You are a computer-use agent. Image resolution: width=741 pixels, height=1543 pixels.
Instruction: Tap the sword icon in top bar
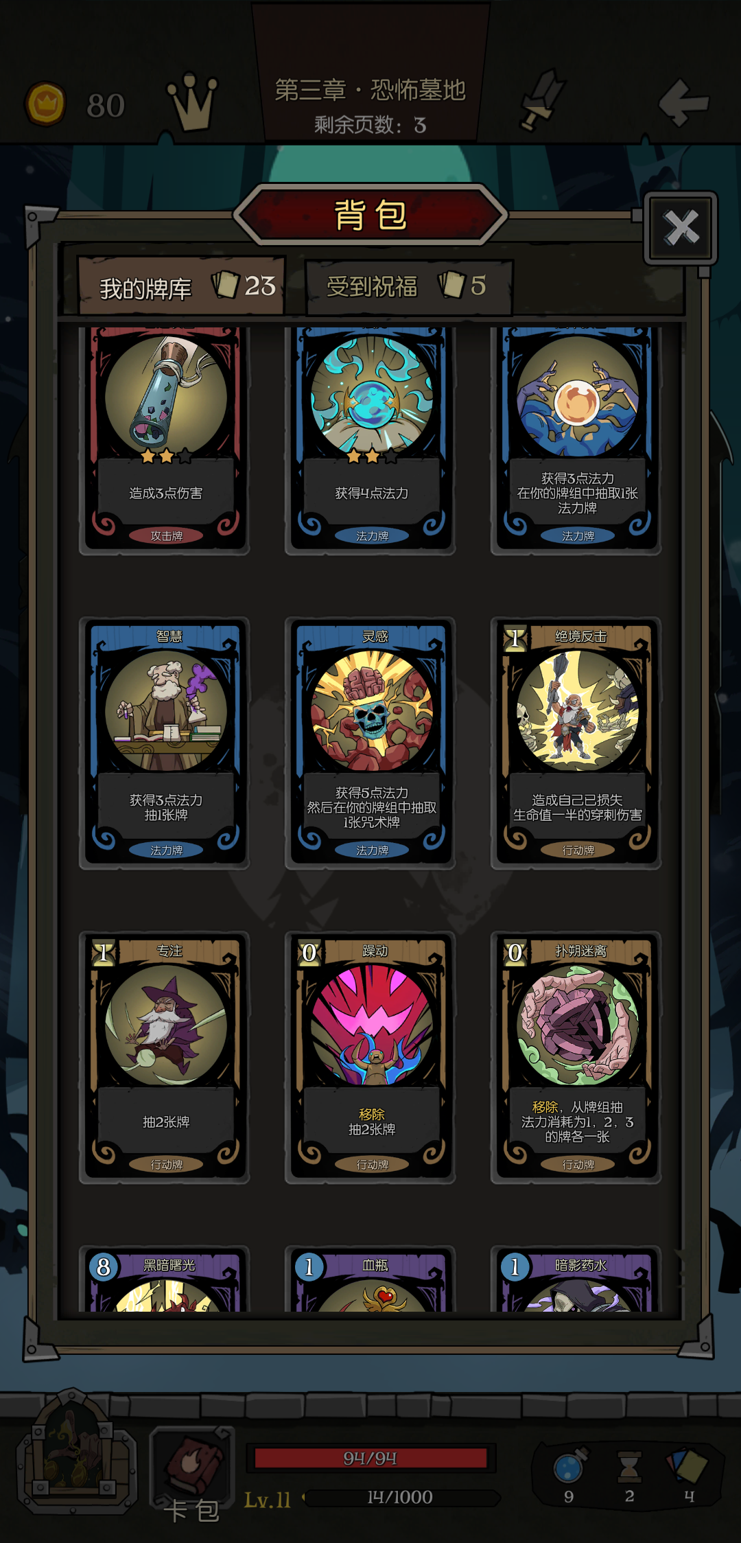tap(542, 100)
